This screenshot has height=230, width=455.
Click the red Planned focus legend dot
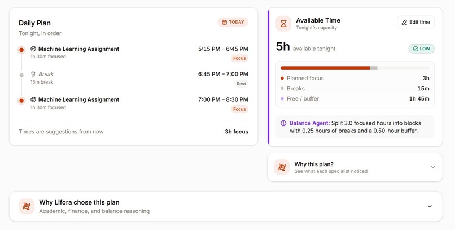[282, 78]
